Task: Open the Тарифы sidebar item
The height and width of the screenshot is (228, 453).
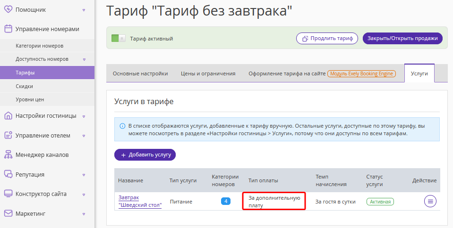Action: [47, 73]
